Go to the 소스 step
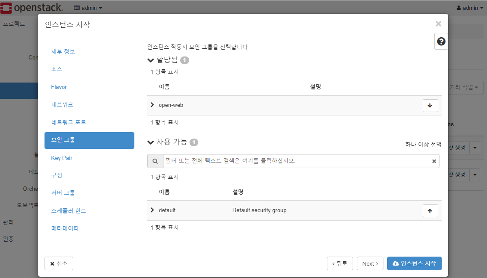Viewport: 487px width, 278px height. point(56,69)
